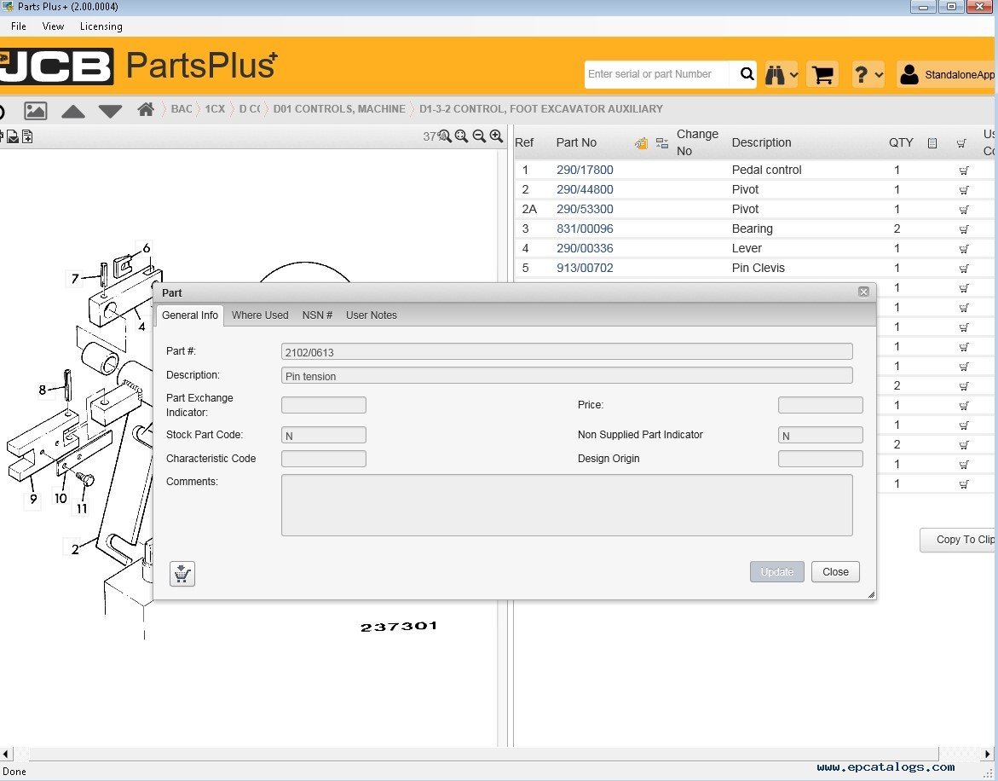Switch to the NSN # tab
Viewport: 998px width, 781px height.
(317, 315)
